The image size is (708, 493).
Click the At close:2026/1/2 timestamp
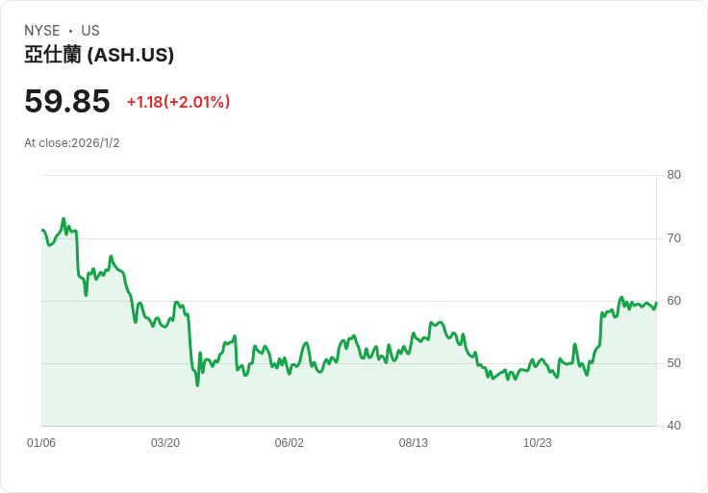point(72,143)
